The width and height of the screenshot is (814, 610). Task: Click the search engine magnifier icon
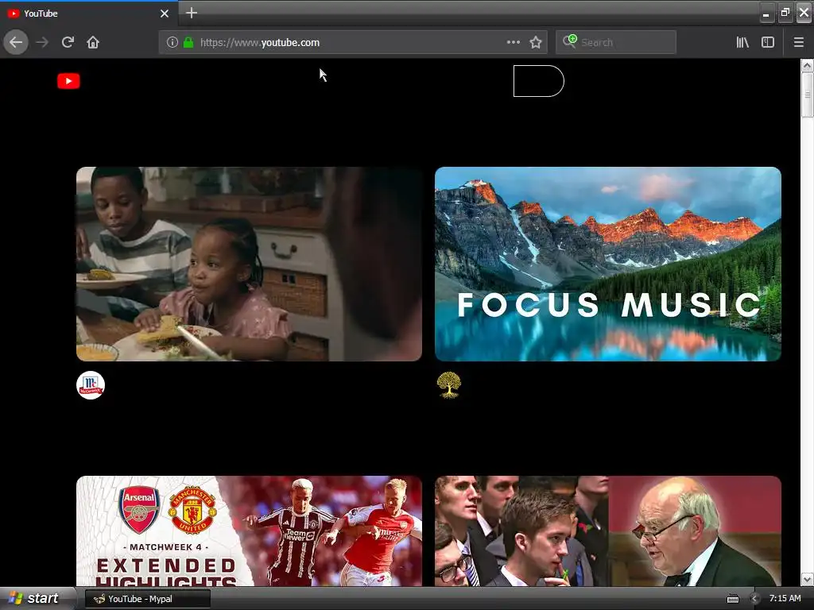(569, 41)
